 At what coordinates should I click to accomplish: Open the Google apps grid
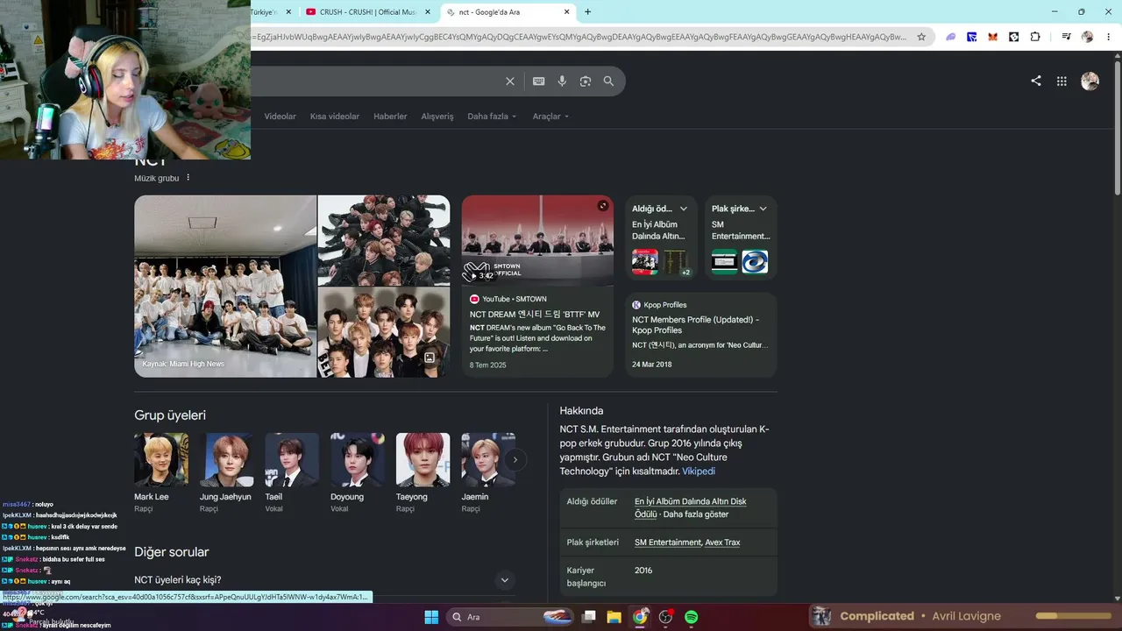pos(1062,82)
